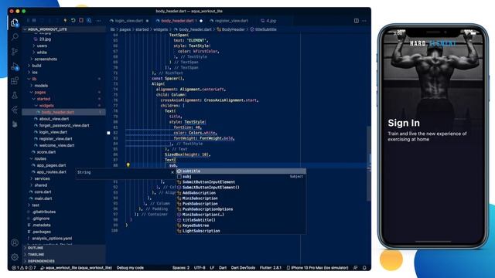Screen dimensions: 495x278
Task: Show errors and warnings from status bar
Action: (24, 268)
